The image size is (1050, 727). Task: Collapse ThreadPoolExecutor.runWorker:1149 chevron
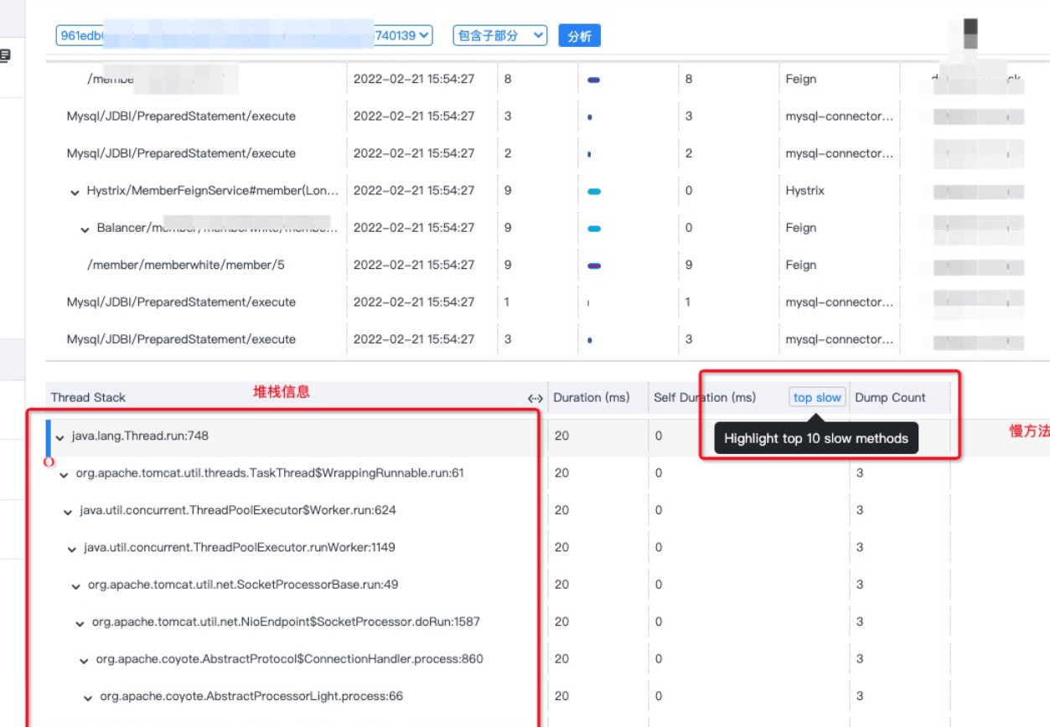(x=72, y=549)
